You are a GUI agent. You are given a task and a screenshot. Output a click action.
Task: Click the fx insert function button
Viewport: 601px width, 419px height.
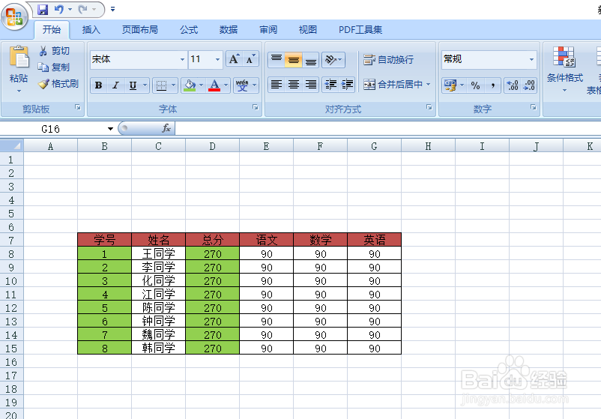(x=166, y=128)
